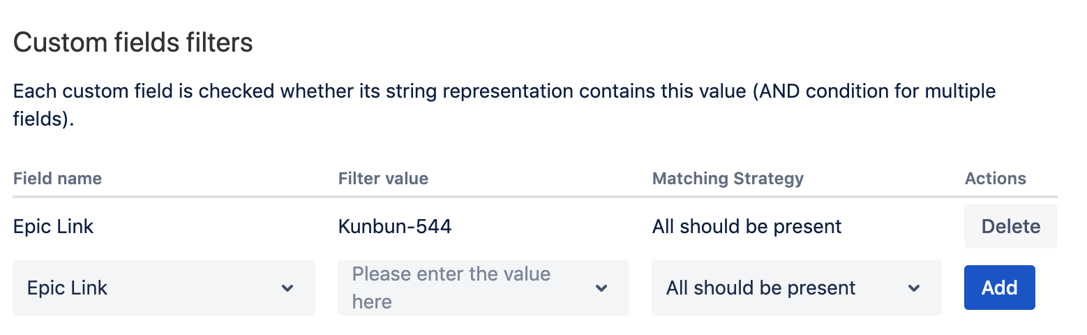The width and height of the screenshot is (1087, 335).
Task: Click the 'Custom fields filters' heading
Action: (x=133, y=43)
